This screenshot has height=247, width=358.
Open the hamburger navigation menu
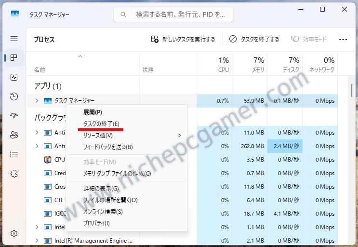click(x=14, y=39)
